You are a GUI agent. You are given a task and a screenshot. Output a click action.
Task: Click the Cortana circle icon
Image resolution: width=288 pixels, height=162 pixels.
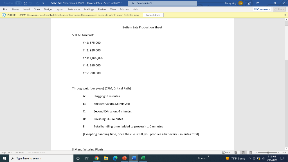pos(78,158)
